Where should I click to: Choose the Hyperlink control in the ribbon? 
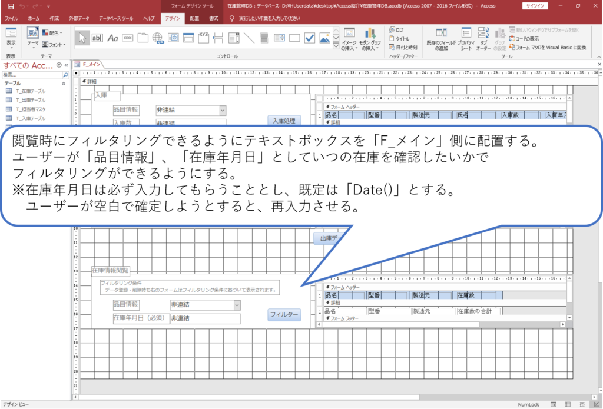point(158,37)
